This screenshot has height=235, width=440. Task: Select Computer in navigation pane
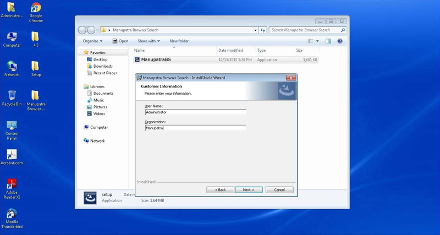(96, 127)
